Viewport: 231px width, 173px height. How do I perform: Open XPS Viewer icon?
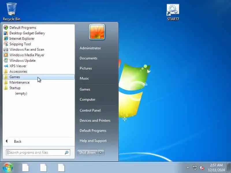pos(6,66)
